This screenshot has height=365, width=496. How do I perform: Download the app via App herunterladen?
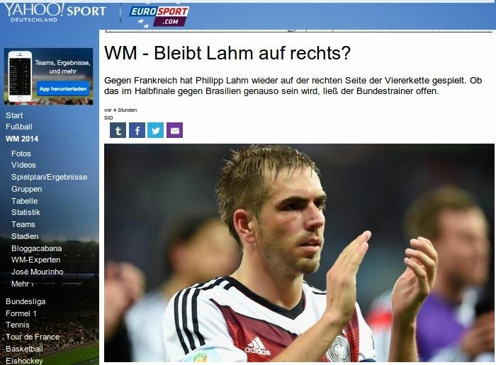(63, 88)
